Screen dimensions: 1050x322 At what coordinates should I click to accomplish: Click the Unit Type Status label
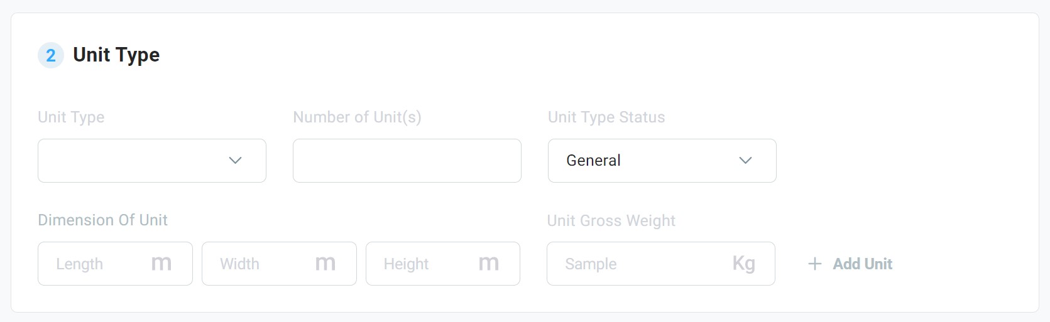[606, 117]
